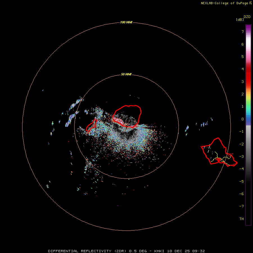
Task: Click the "TH" threshold label on the color scale
Action: coord(241,219)
